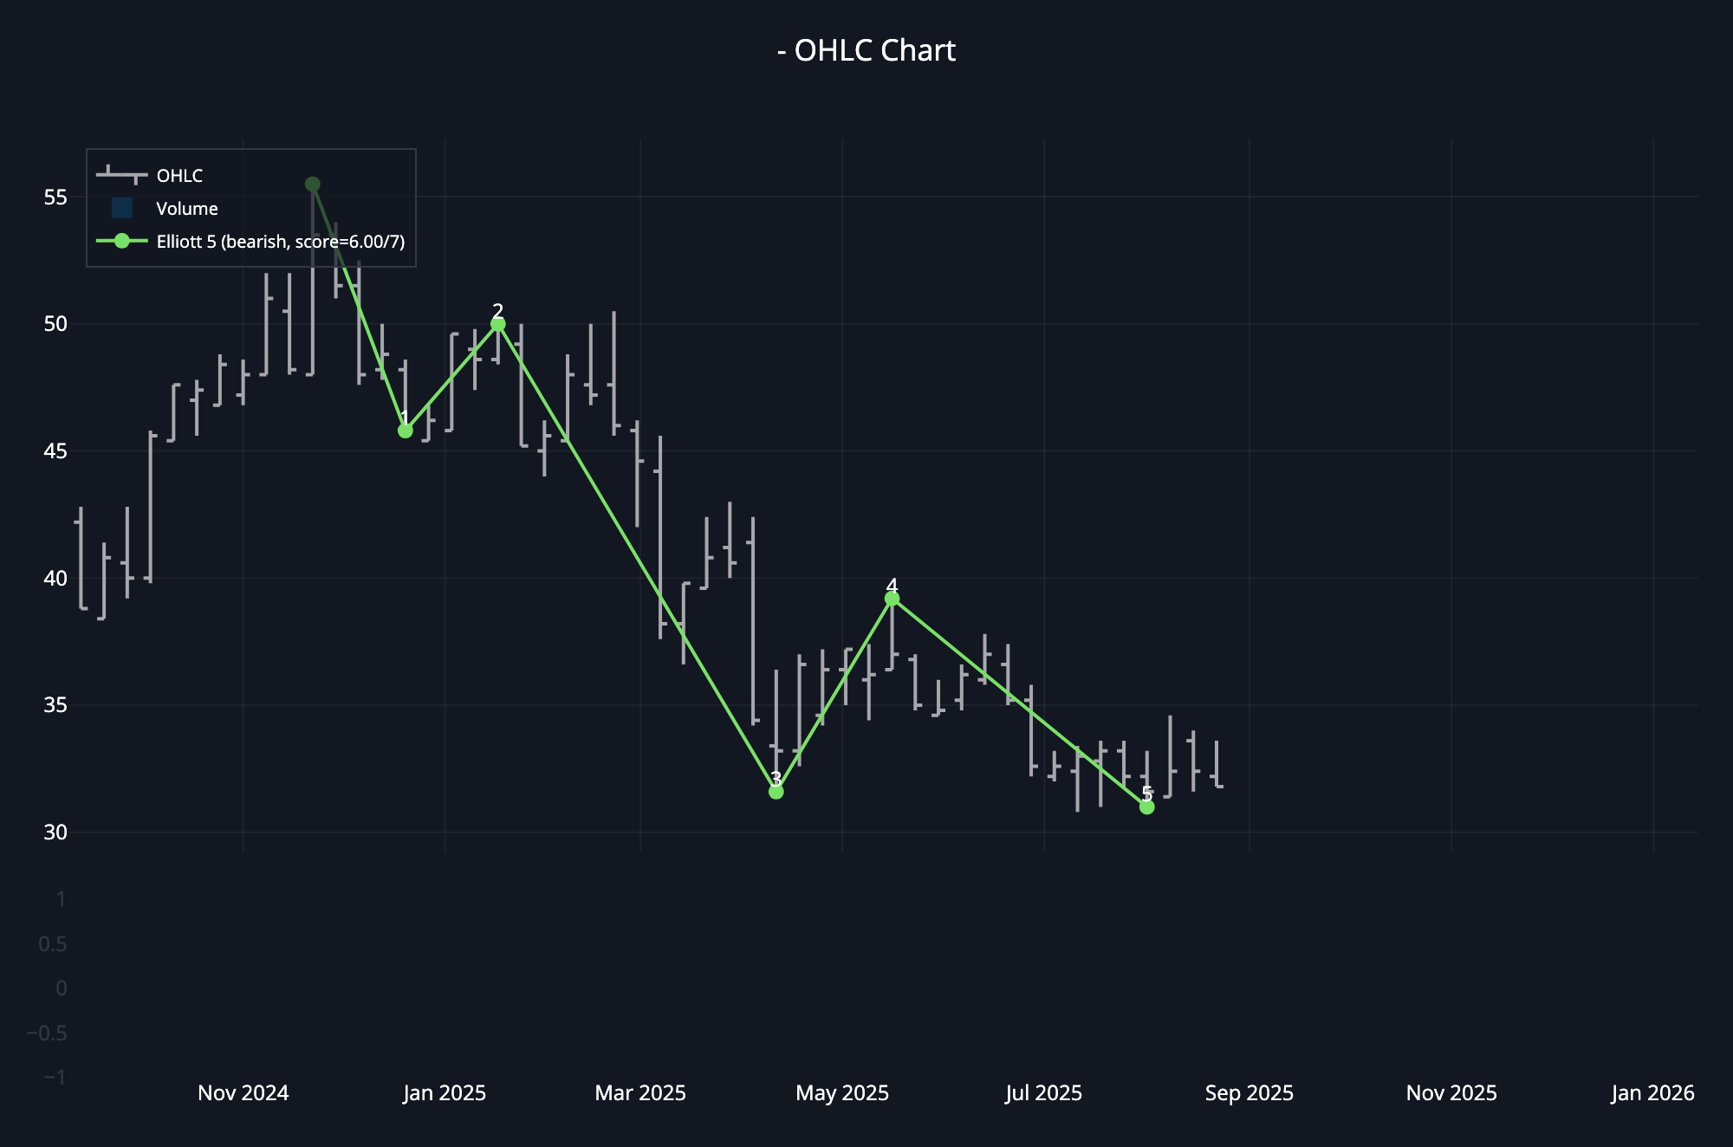The image size is (1733, 1147).
Task: Click the 0.5 volume axis label
Action: coord(53,944)
